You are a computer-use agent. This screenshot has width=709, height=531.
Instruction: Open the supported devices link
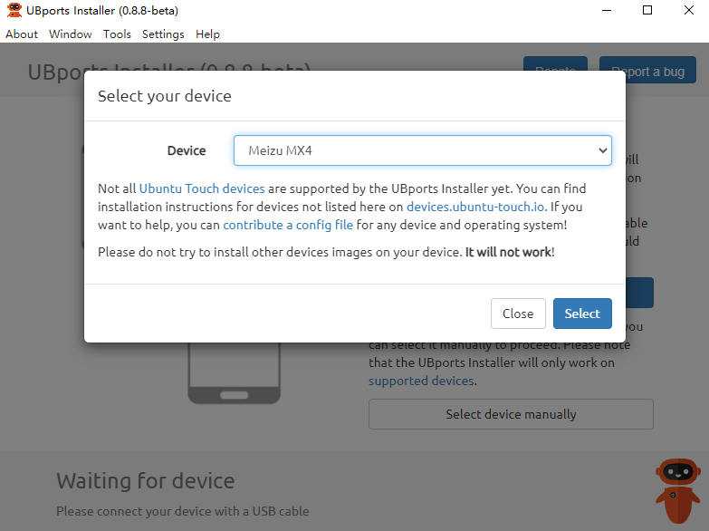[421, 381]
